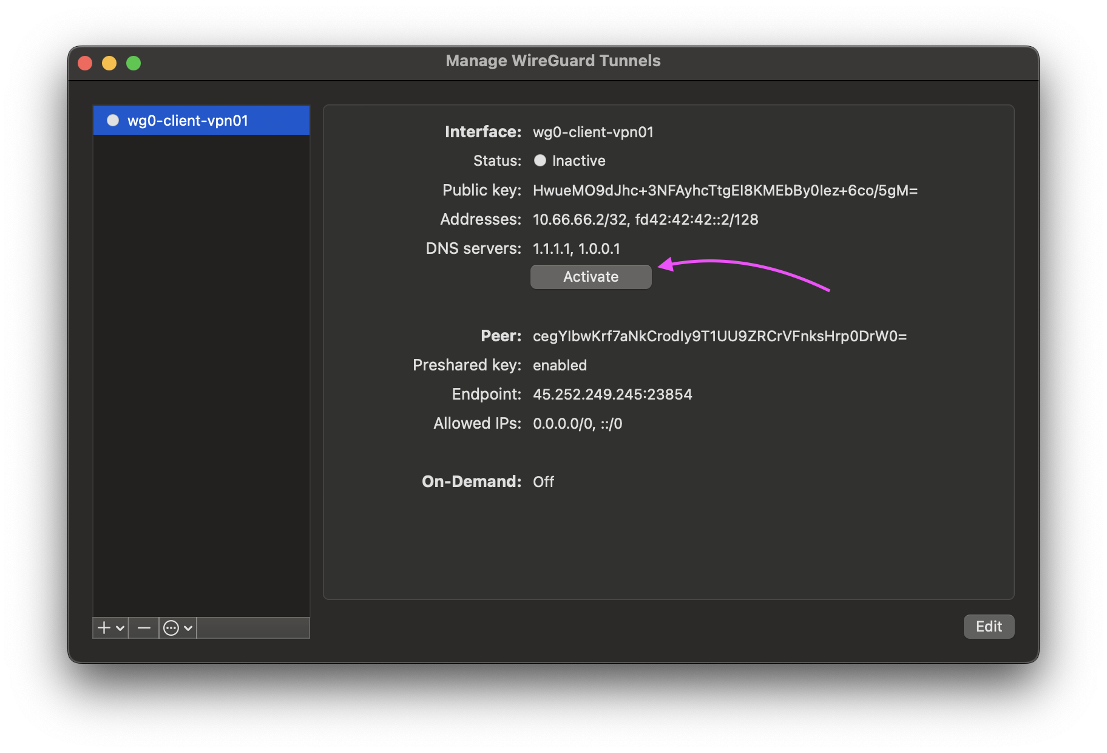Click the Inactive status indicator dot
1107x753 pixels.
pos(540,160)
